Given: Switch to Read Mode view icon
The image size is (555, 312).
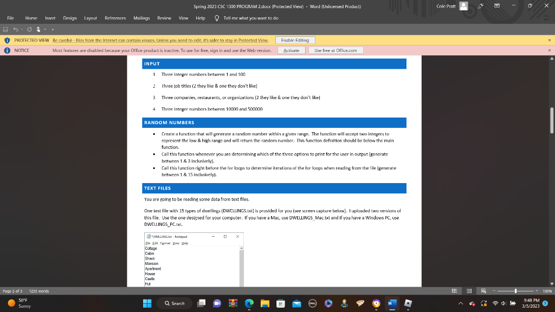Looking at the screenshot, I should (455, 291).
